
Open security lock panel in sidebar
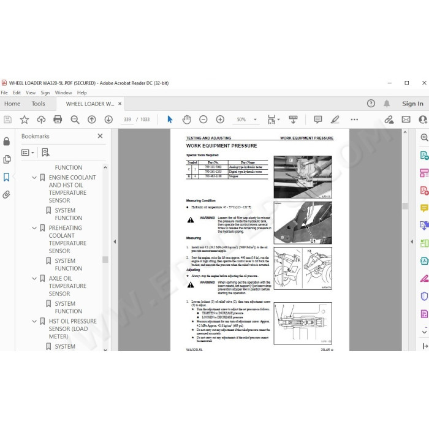[x=7, y=142]
